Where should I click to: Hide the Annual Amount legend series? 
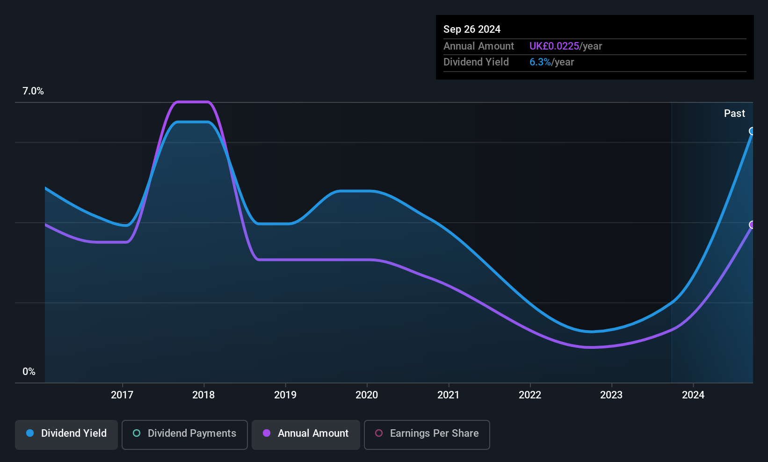tap(306, 433)
